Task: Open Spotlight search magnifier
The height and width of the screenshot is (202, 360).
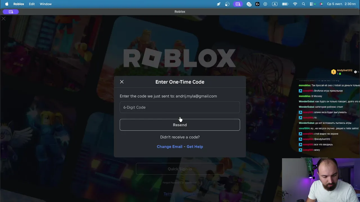Action: tap(303, 4)
